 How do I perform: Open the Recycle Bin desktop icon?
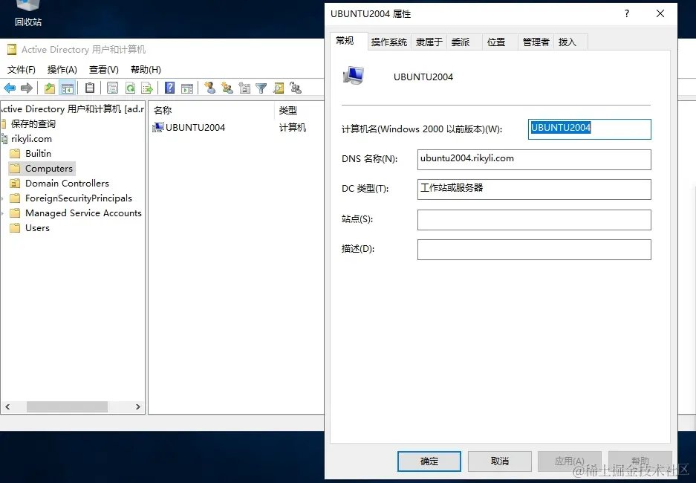(27, 10)
